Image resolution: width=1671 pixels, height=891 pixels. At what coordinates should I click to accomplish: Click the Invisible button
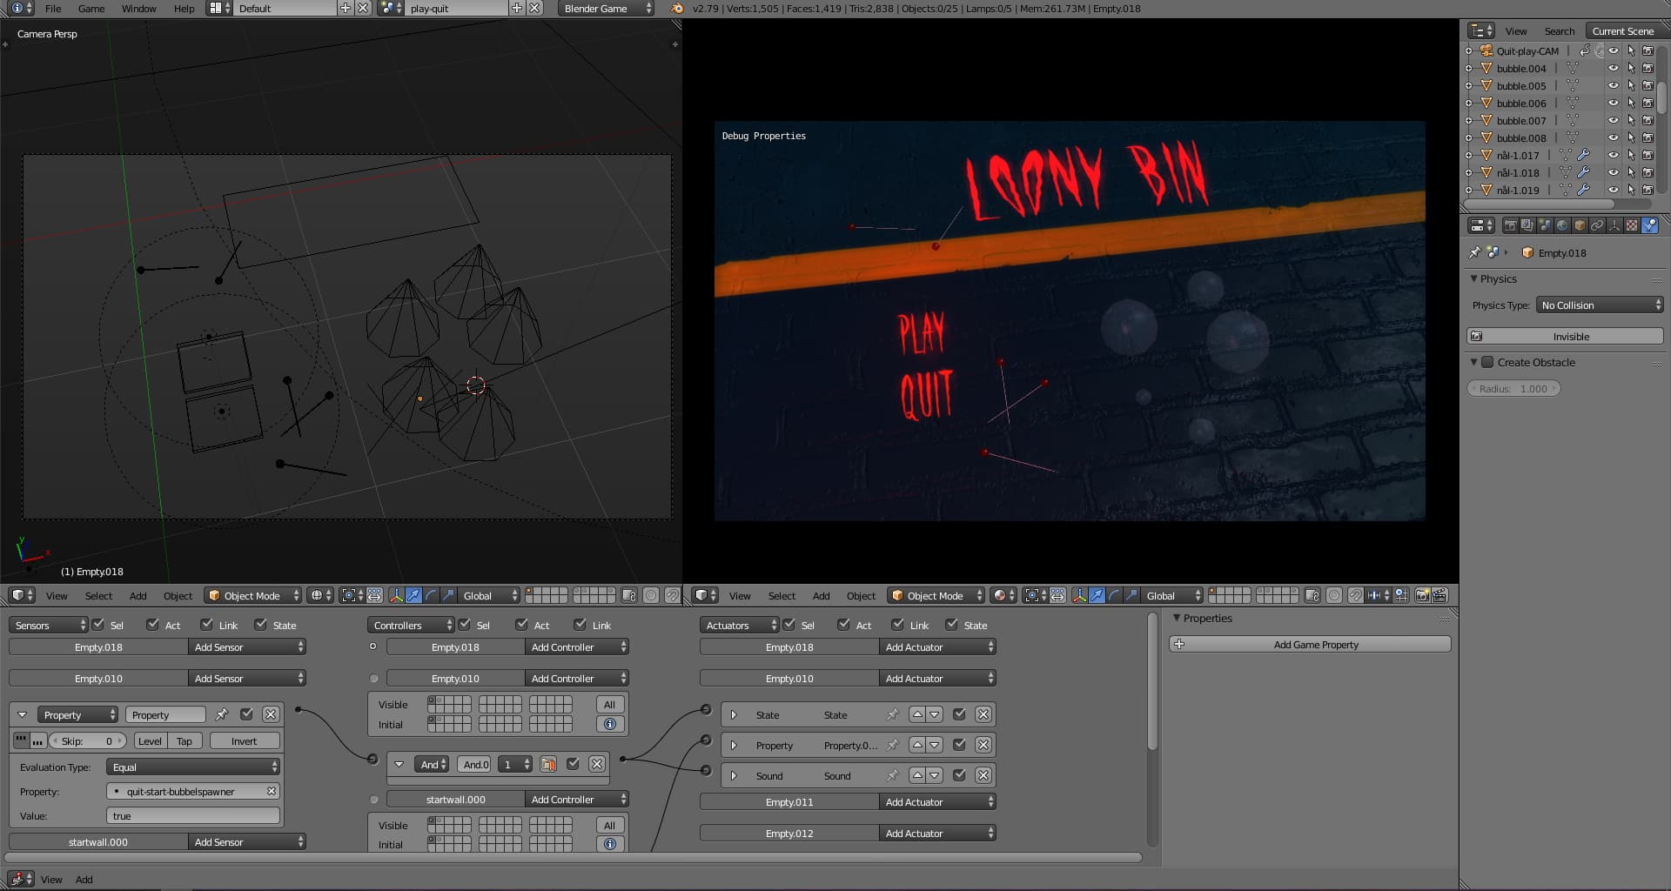click(x=1565, y=336)
